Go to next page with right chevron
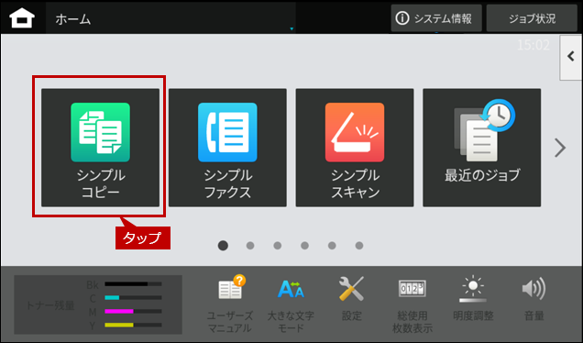 tap(560, 148)
